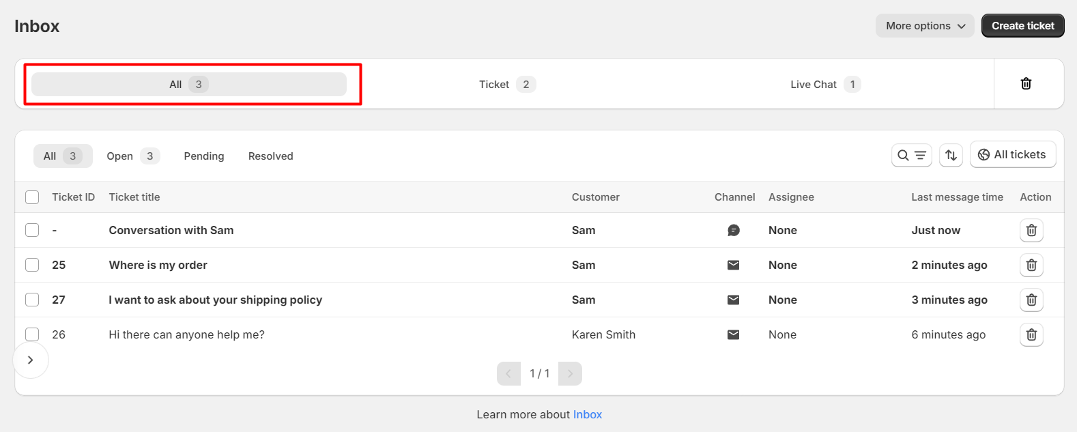The width and height of the screenshot is (1077, 432).
Task: Select checkbox for ticket 25
Action: point(32,265)
